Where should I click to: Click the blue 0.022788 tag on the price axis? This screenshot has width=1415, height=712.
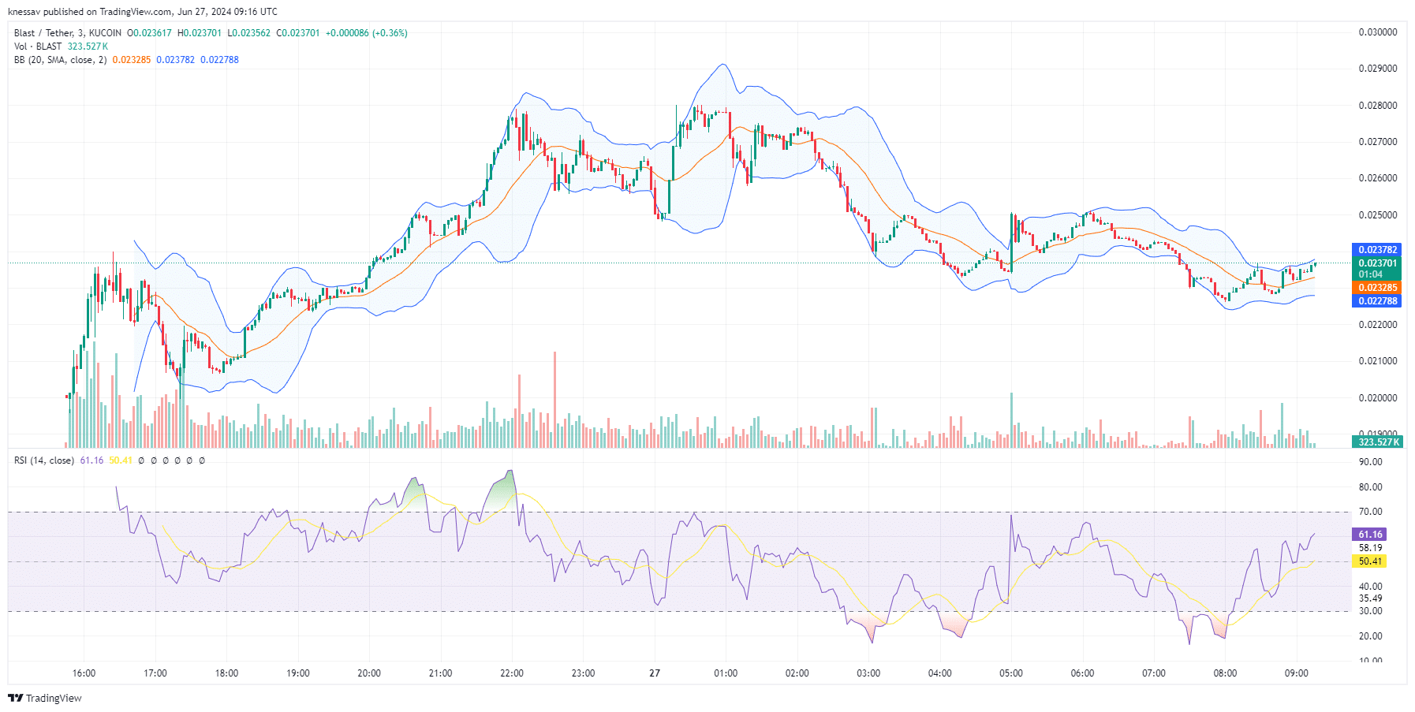coord(1376,301)
